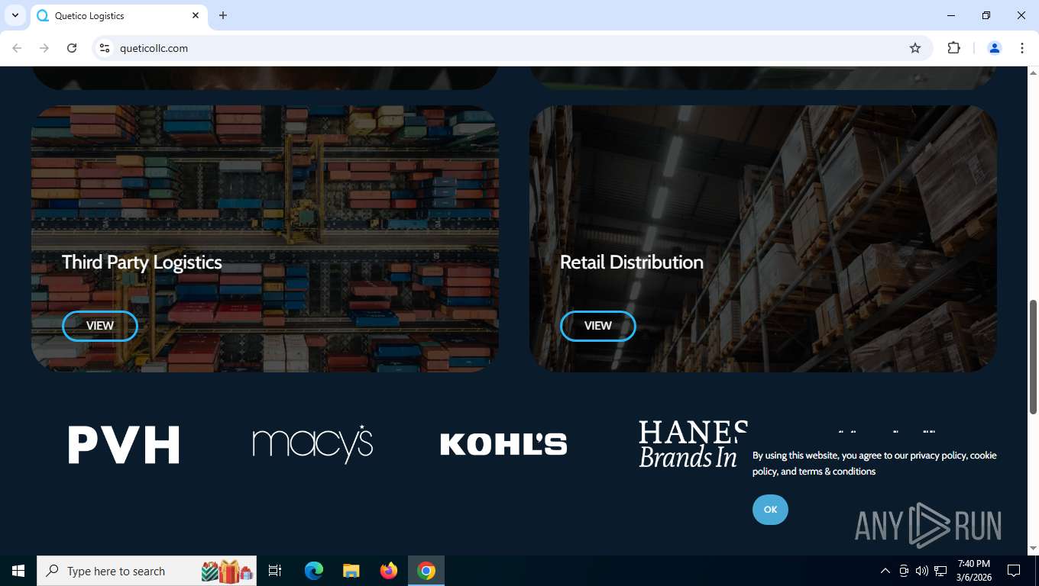Reload the Quetico Logistics page
The width and height of the screenshot is (1039, 586).
(72, 48)
